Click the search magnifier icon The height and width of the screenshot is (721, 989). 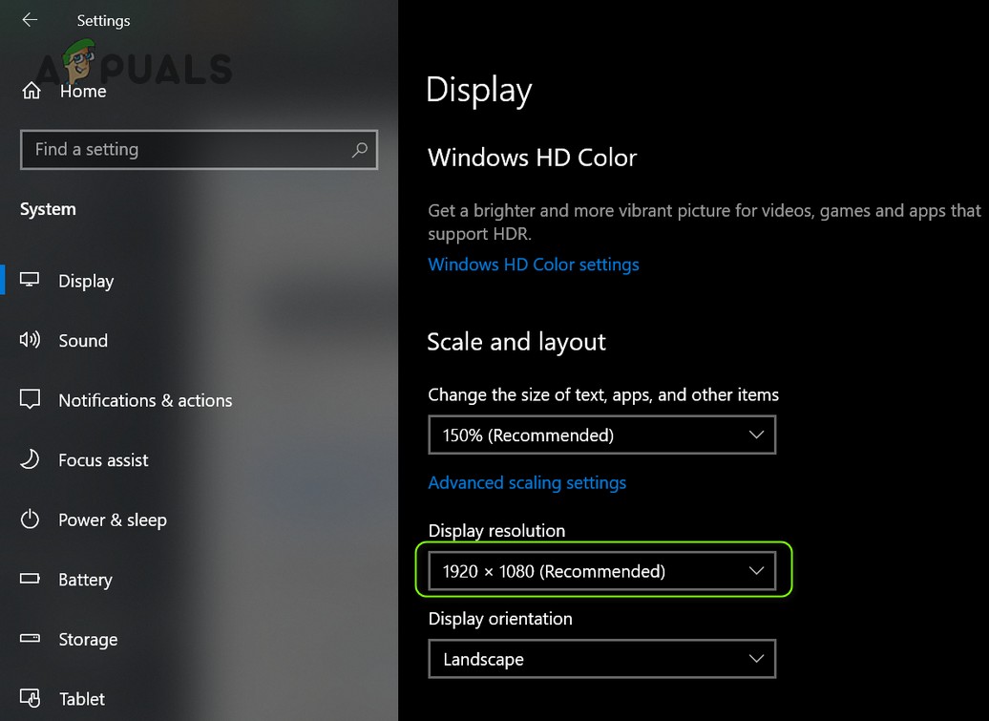(360, 150)
